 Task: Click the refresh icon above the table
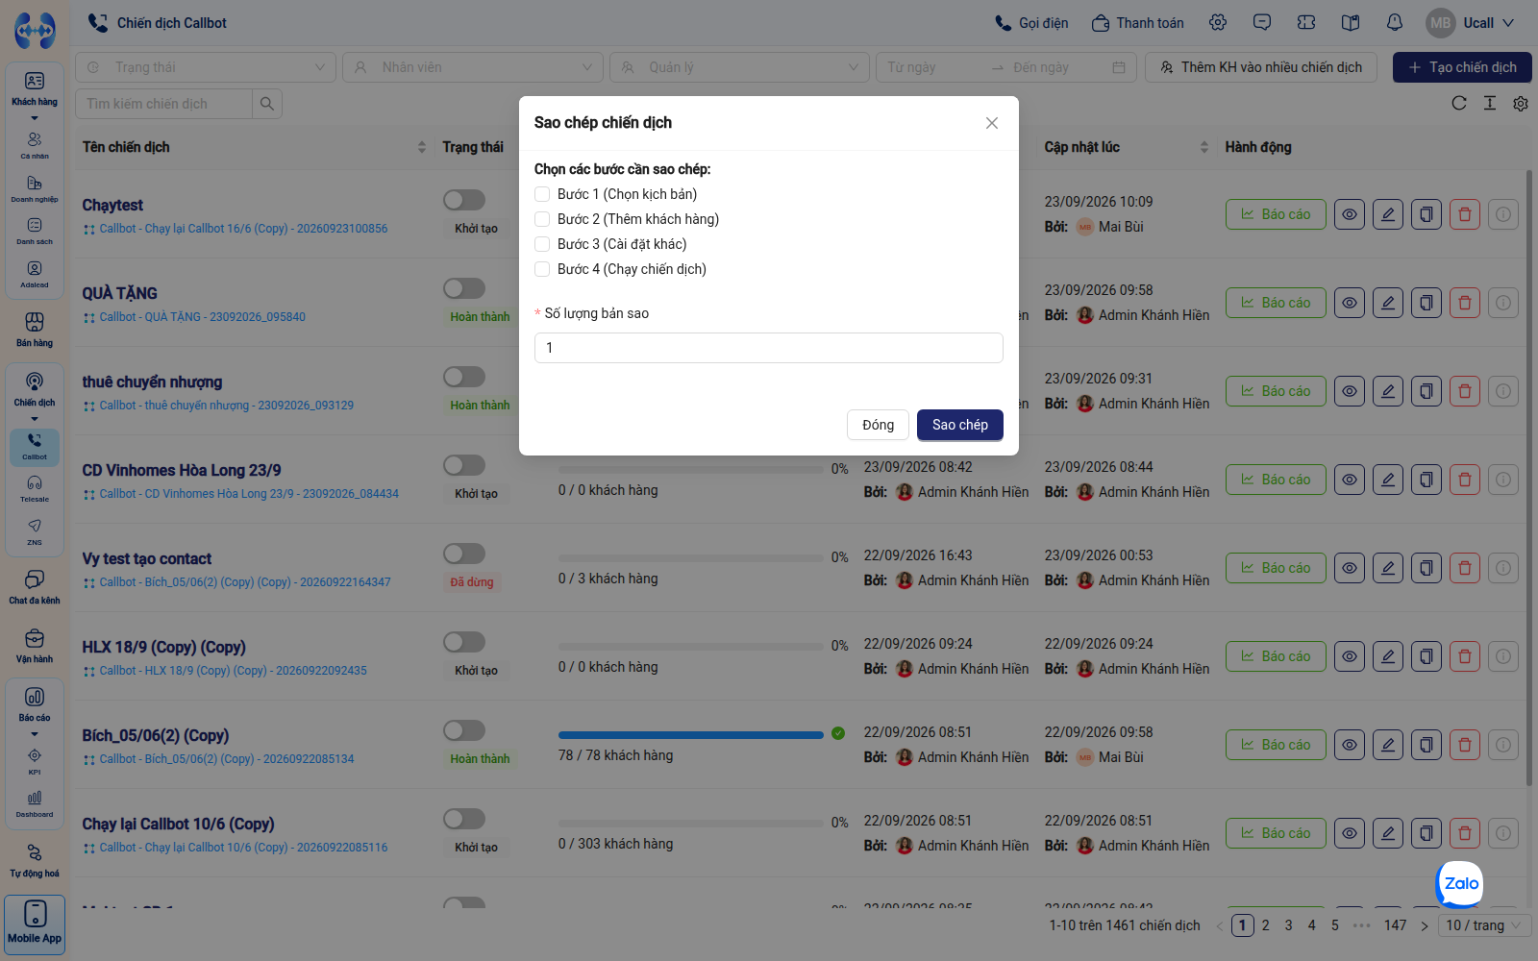coord(1459,103)
